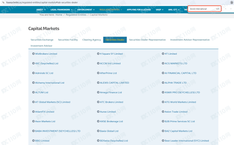The image size is (234, 145).
Task: Click the arrow icon beside AI FINANCIAL CAPITAL LTD
Action: (x=163, y=73)
